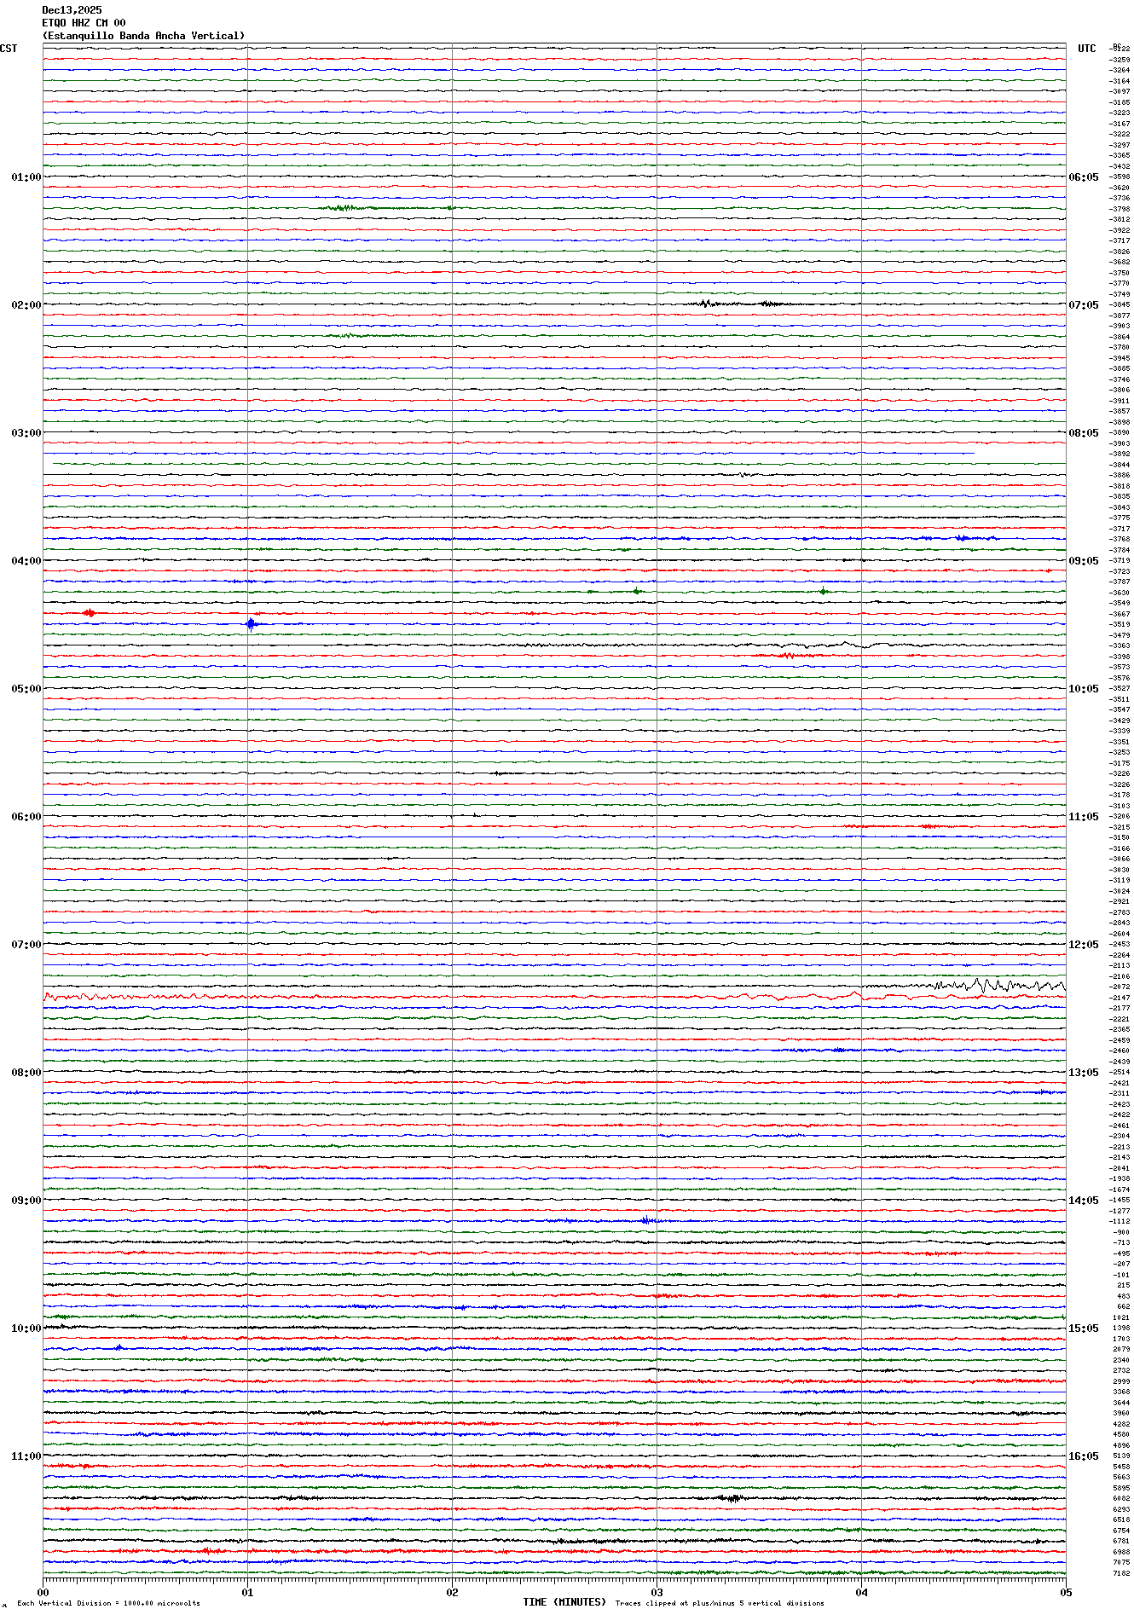The width and height of the screenshot is (1134, 1615).
Task: Click the traces clipped footnote text
Action: pyautogui.click(x=720, y=1603)
